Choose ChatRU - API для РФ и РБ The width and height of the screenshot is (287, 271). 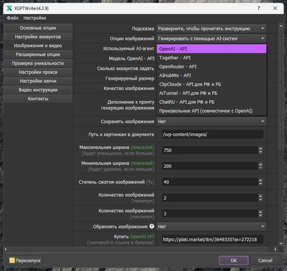187,102
